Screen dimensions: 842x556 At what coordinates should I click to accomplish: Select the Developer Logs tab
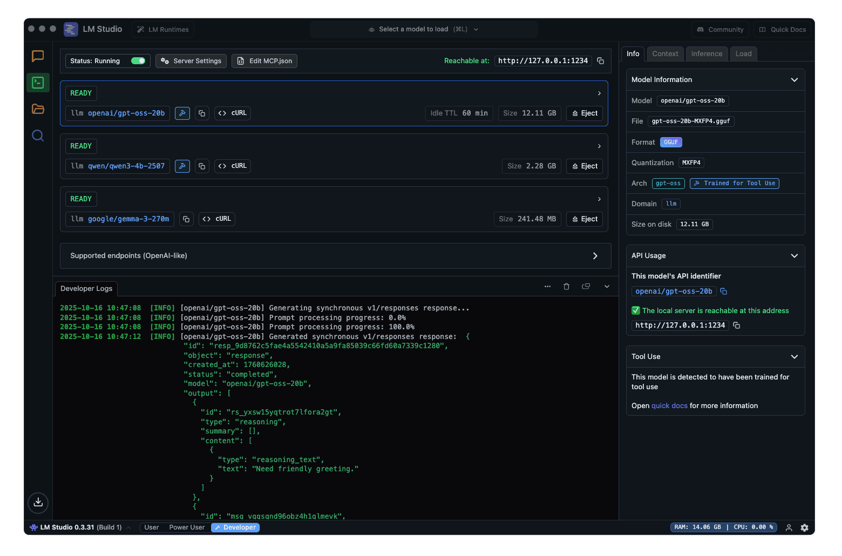coord(86,289)
